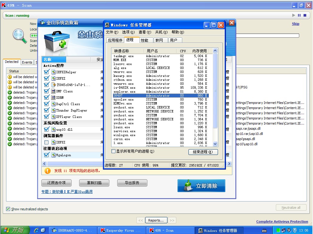
Task: Toggle the usp10.dll checkbox
Action: click(x=46, y=129)
